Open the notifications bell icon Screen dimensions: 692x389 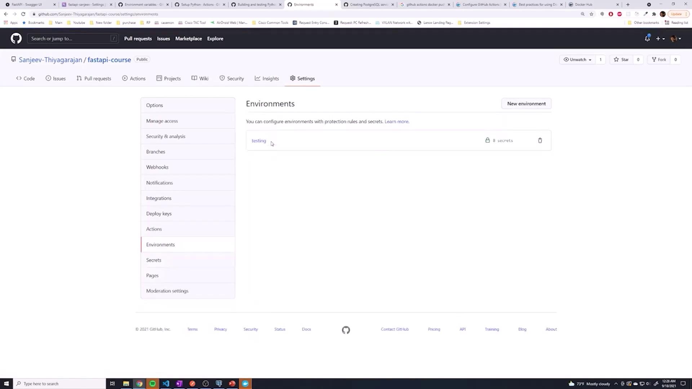coord(647,39)
